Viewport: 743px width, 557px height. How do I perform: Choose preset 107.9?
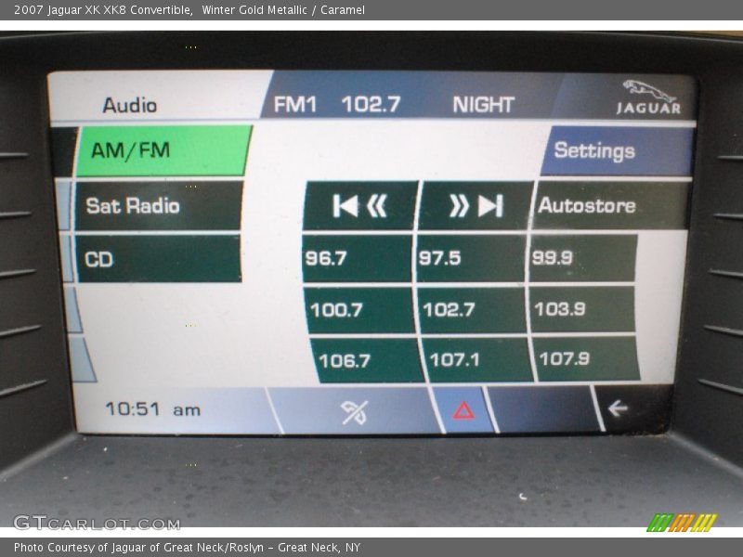point(588,358)
